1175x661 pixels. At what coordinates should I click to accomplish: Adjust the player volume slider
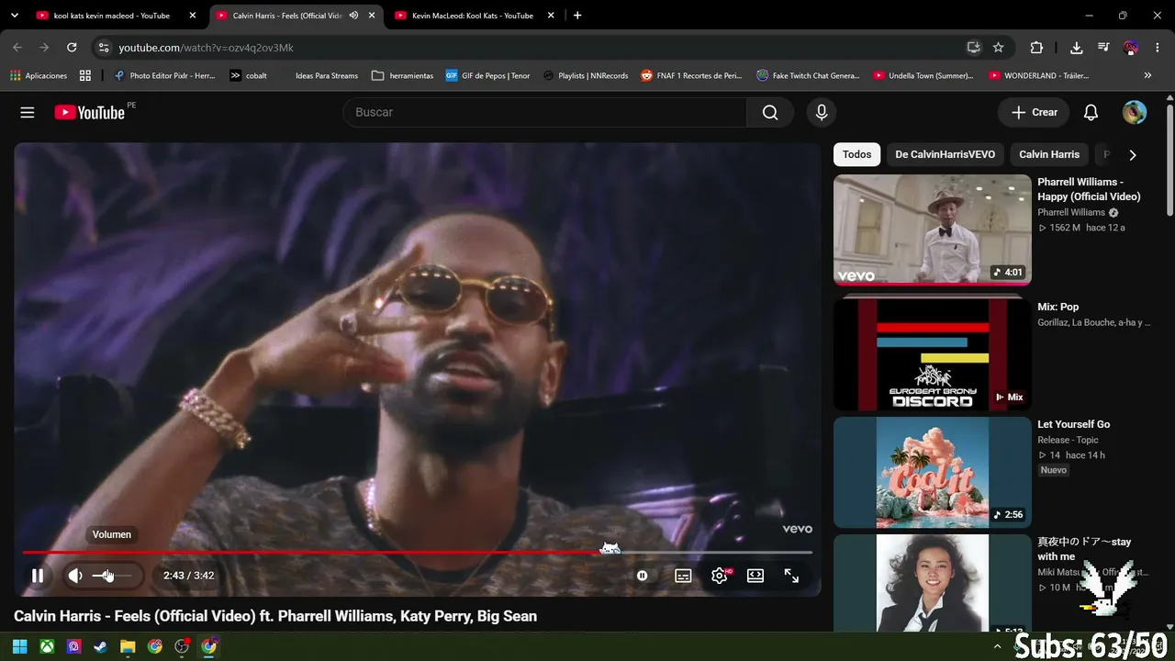(112, 576)
